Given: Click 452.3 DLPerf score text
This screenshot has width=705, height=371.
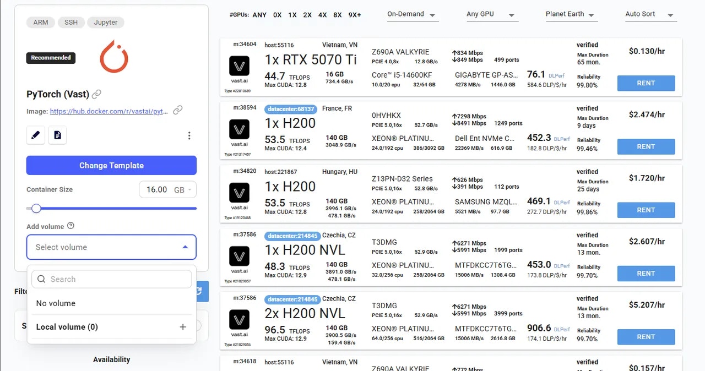Looking at the screenshot, I should (539, 138).
